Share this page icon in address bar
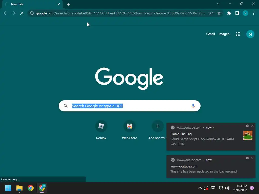 [x=211, y=13]
